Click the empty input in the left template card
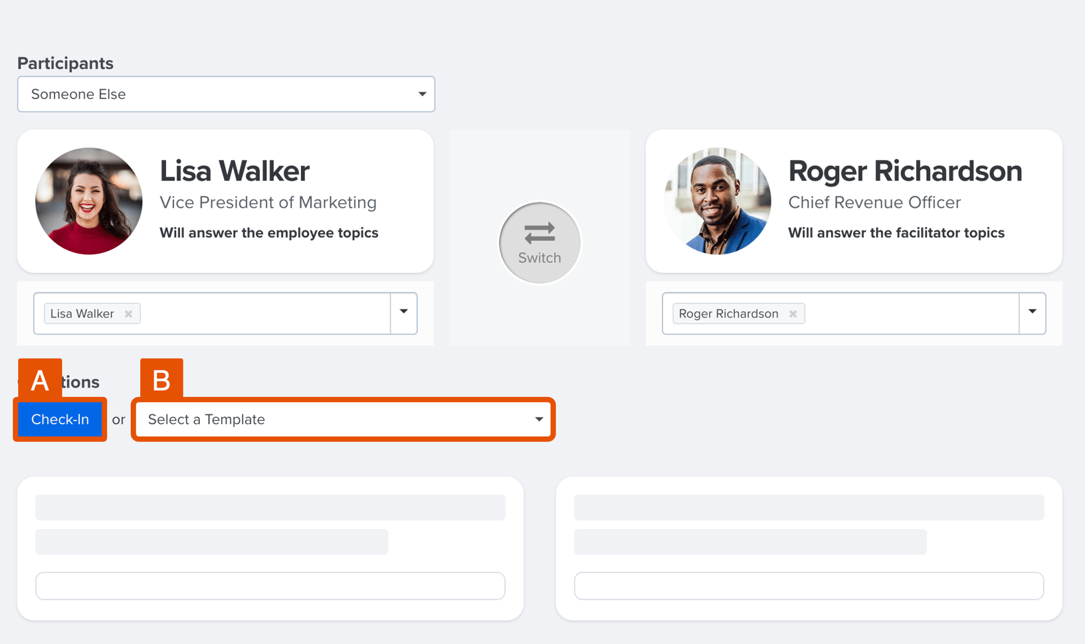1085x644 pixels. (270, 586)
